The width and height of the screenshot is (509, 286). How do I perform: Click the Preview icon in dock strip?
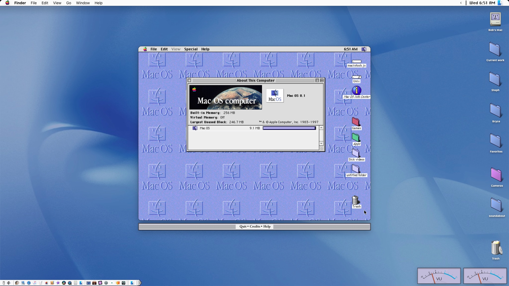pyautogui.click(x=23, y=283)
